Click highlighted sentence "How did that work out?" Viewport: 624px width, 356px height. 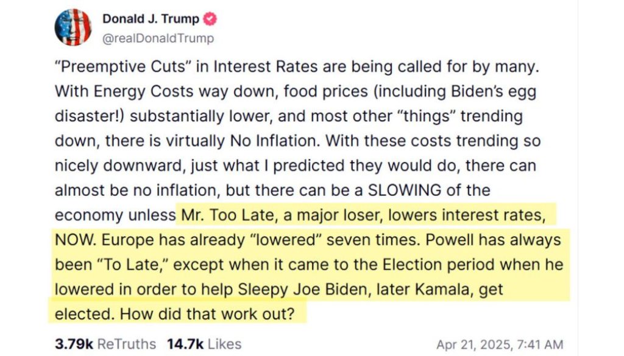click(x=207, y=314)
